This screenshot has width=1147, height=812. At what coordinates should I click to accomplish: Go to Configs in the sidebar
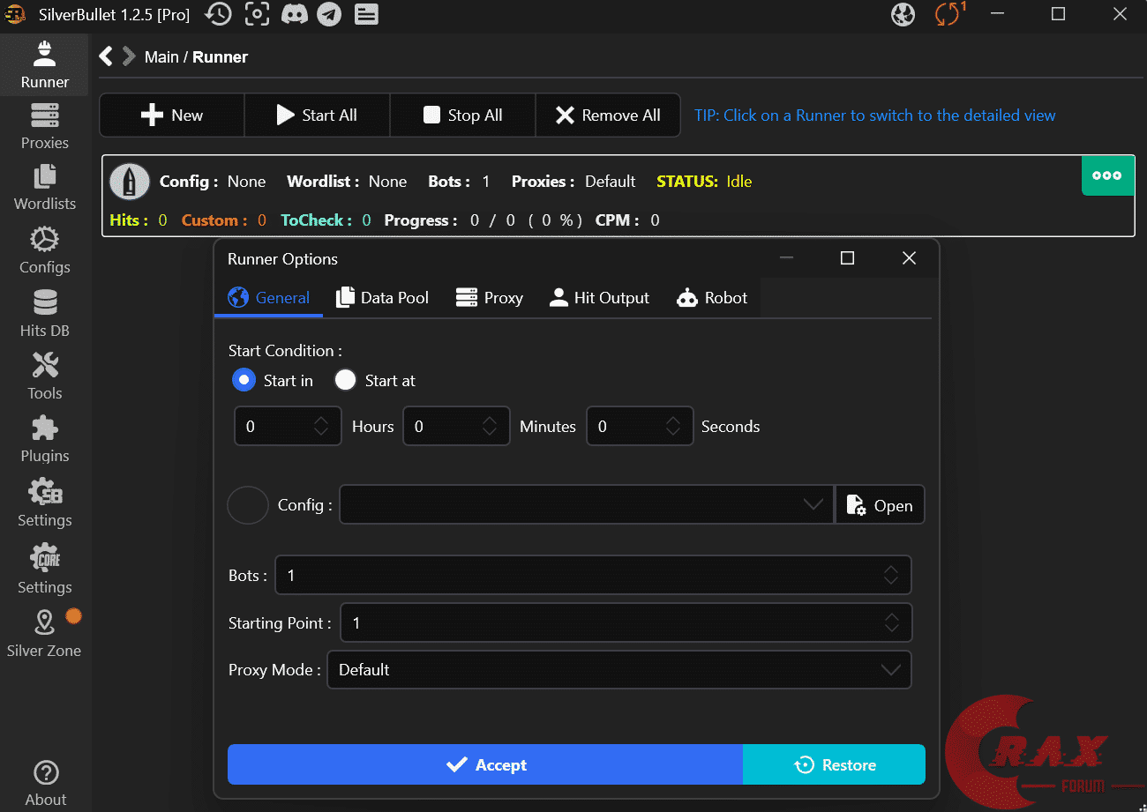(x=44, y=250)
